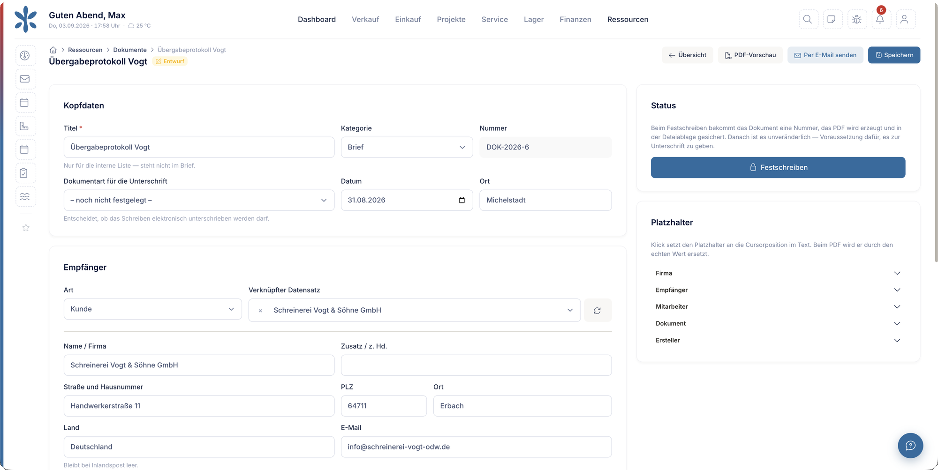Clear the Schreinerei Vogt linked record
Image resolution: width=938 pixels, height=470 pixels.
260,311
